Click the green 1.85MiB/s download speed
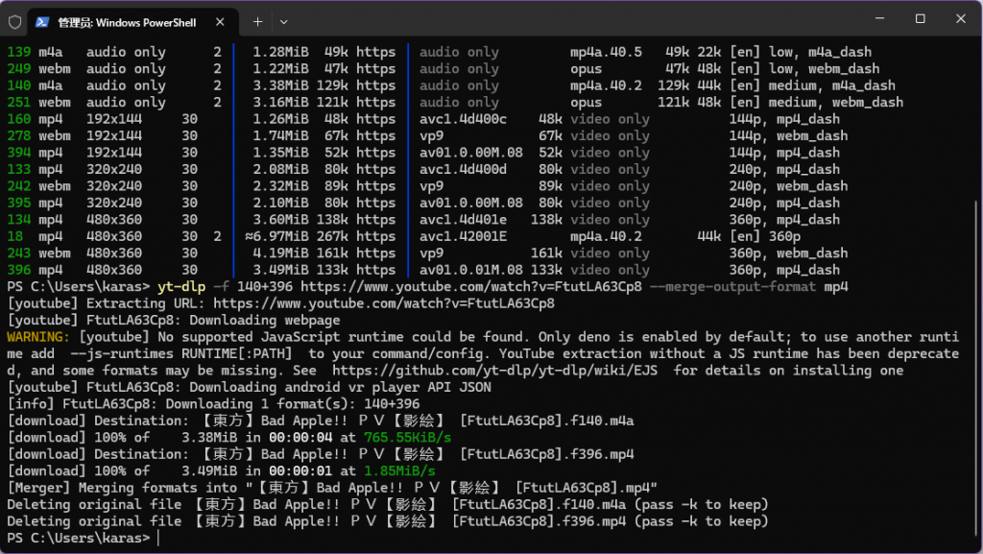The width and height of the screenshot is (983, 554). (399, 471)
